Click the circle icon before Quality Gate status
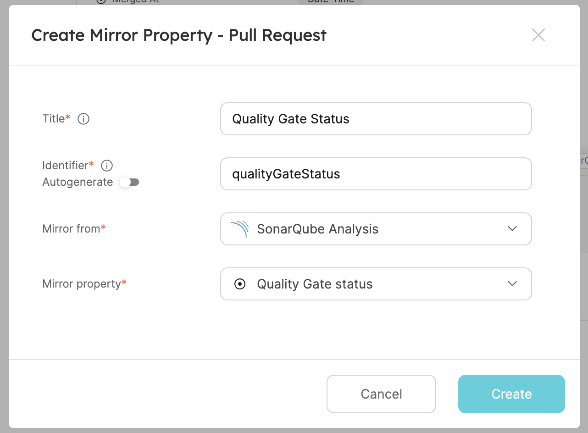This screenshot has height=433, width=588. [x=239, y=284]
